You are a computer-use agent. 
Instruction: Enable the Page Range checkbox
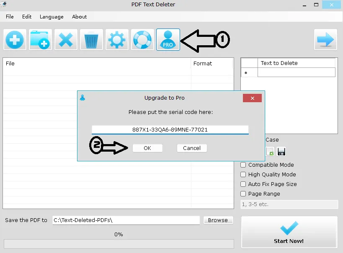point(243,194)
